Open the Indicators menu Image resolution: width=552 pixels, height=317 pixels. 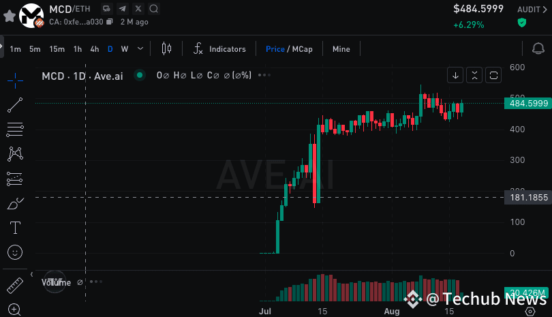click(219, 48)
